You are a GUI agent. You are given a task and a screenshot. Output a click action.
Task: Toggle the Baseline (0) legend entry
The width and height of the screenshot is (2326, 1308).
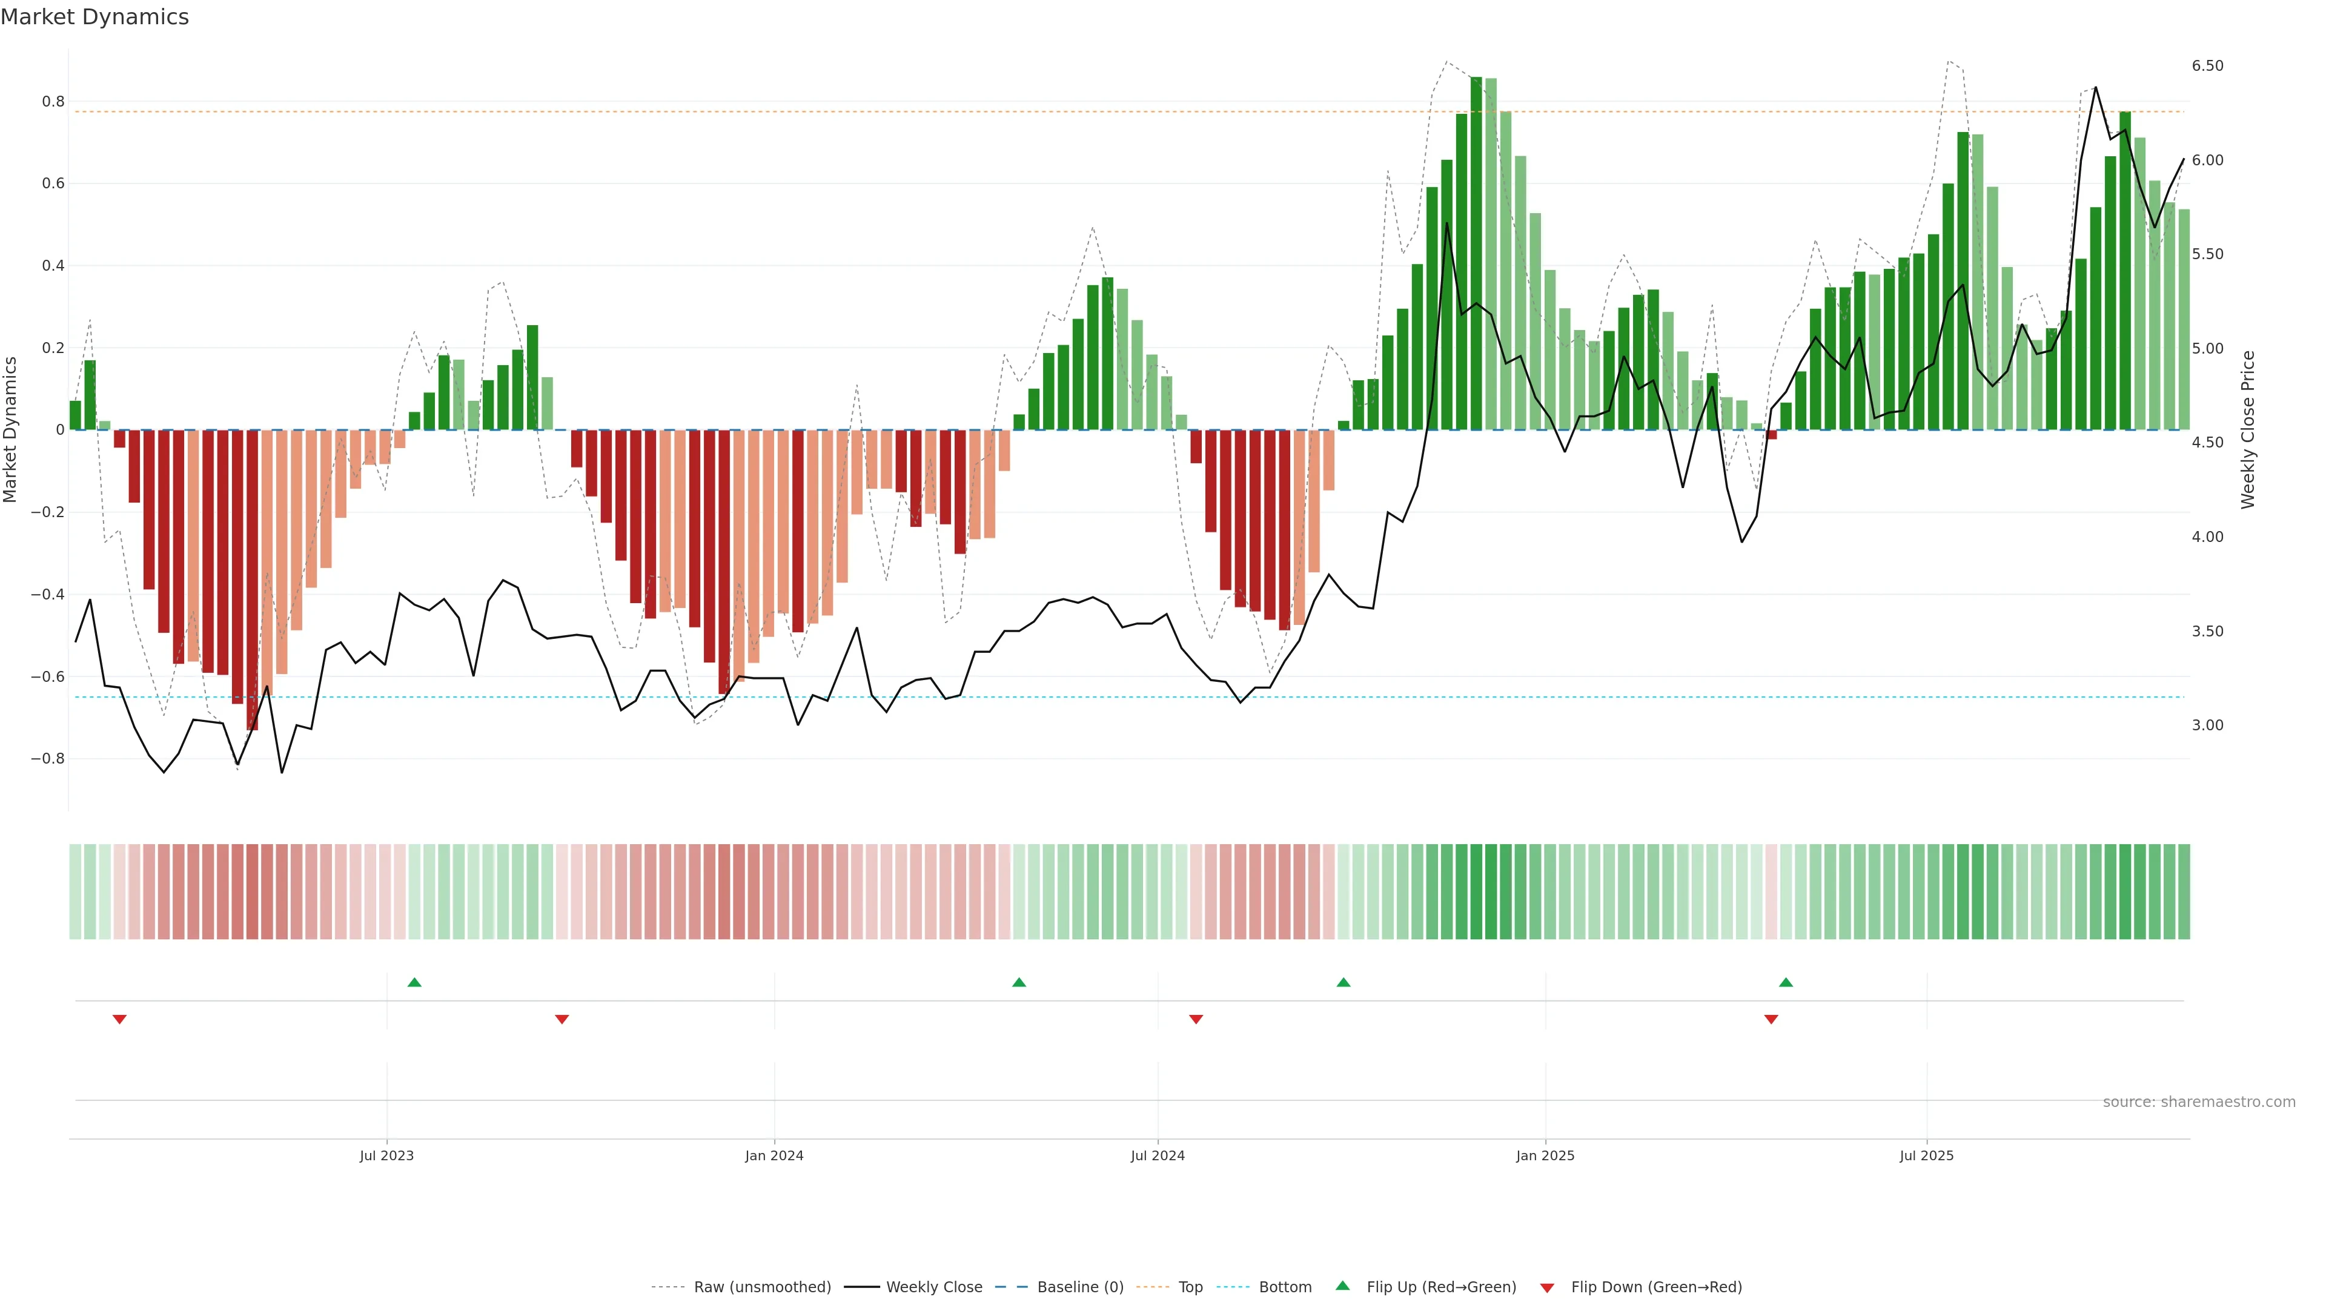1080,1287
